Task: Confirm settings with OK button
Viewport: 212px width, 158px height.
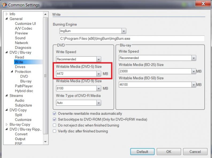Action: coord(169,152)
